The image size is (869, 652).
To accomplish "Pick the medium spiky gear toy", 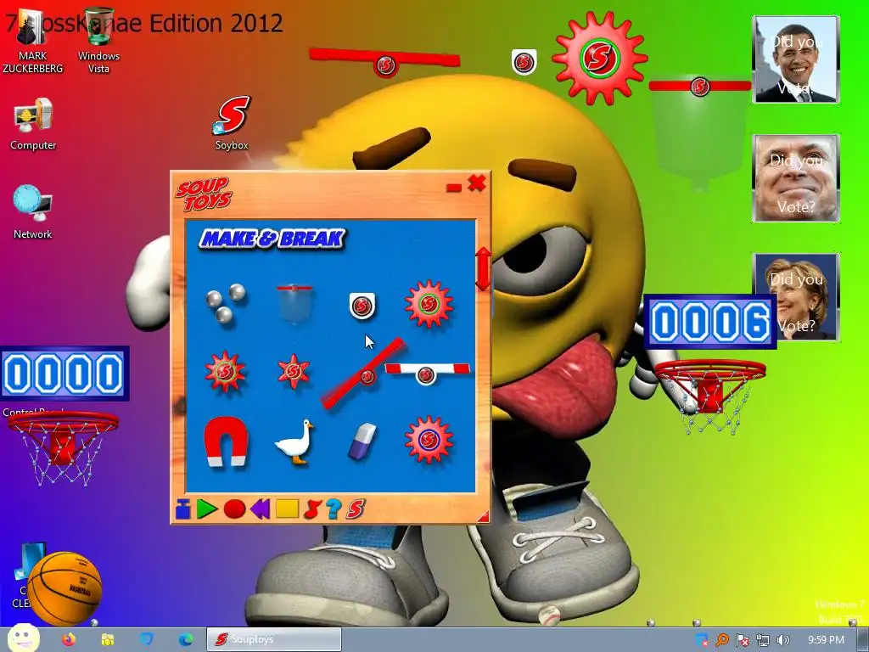I will tap(225, 371).
